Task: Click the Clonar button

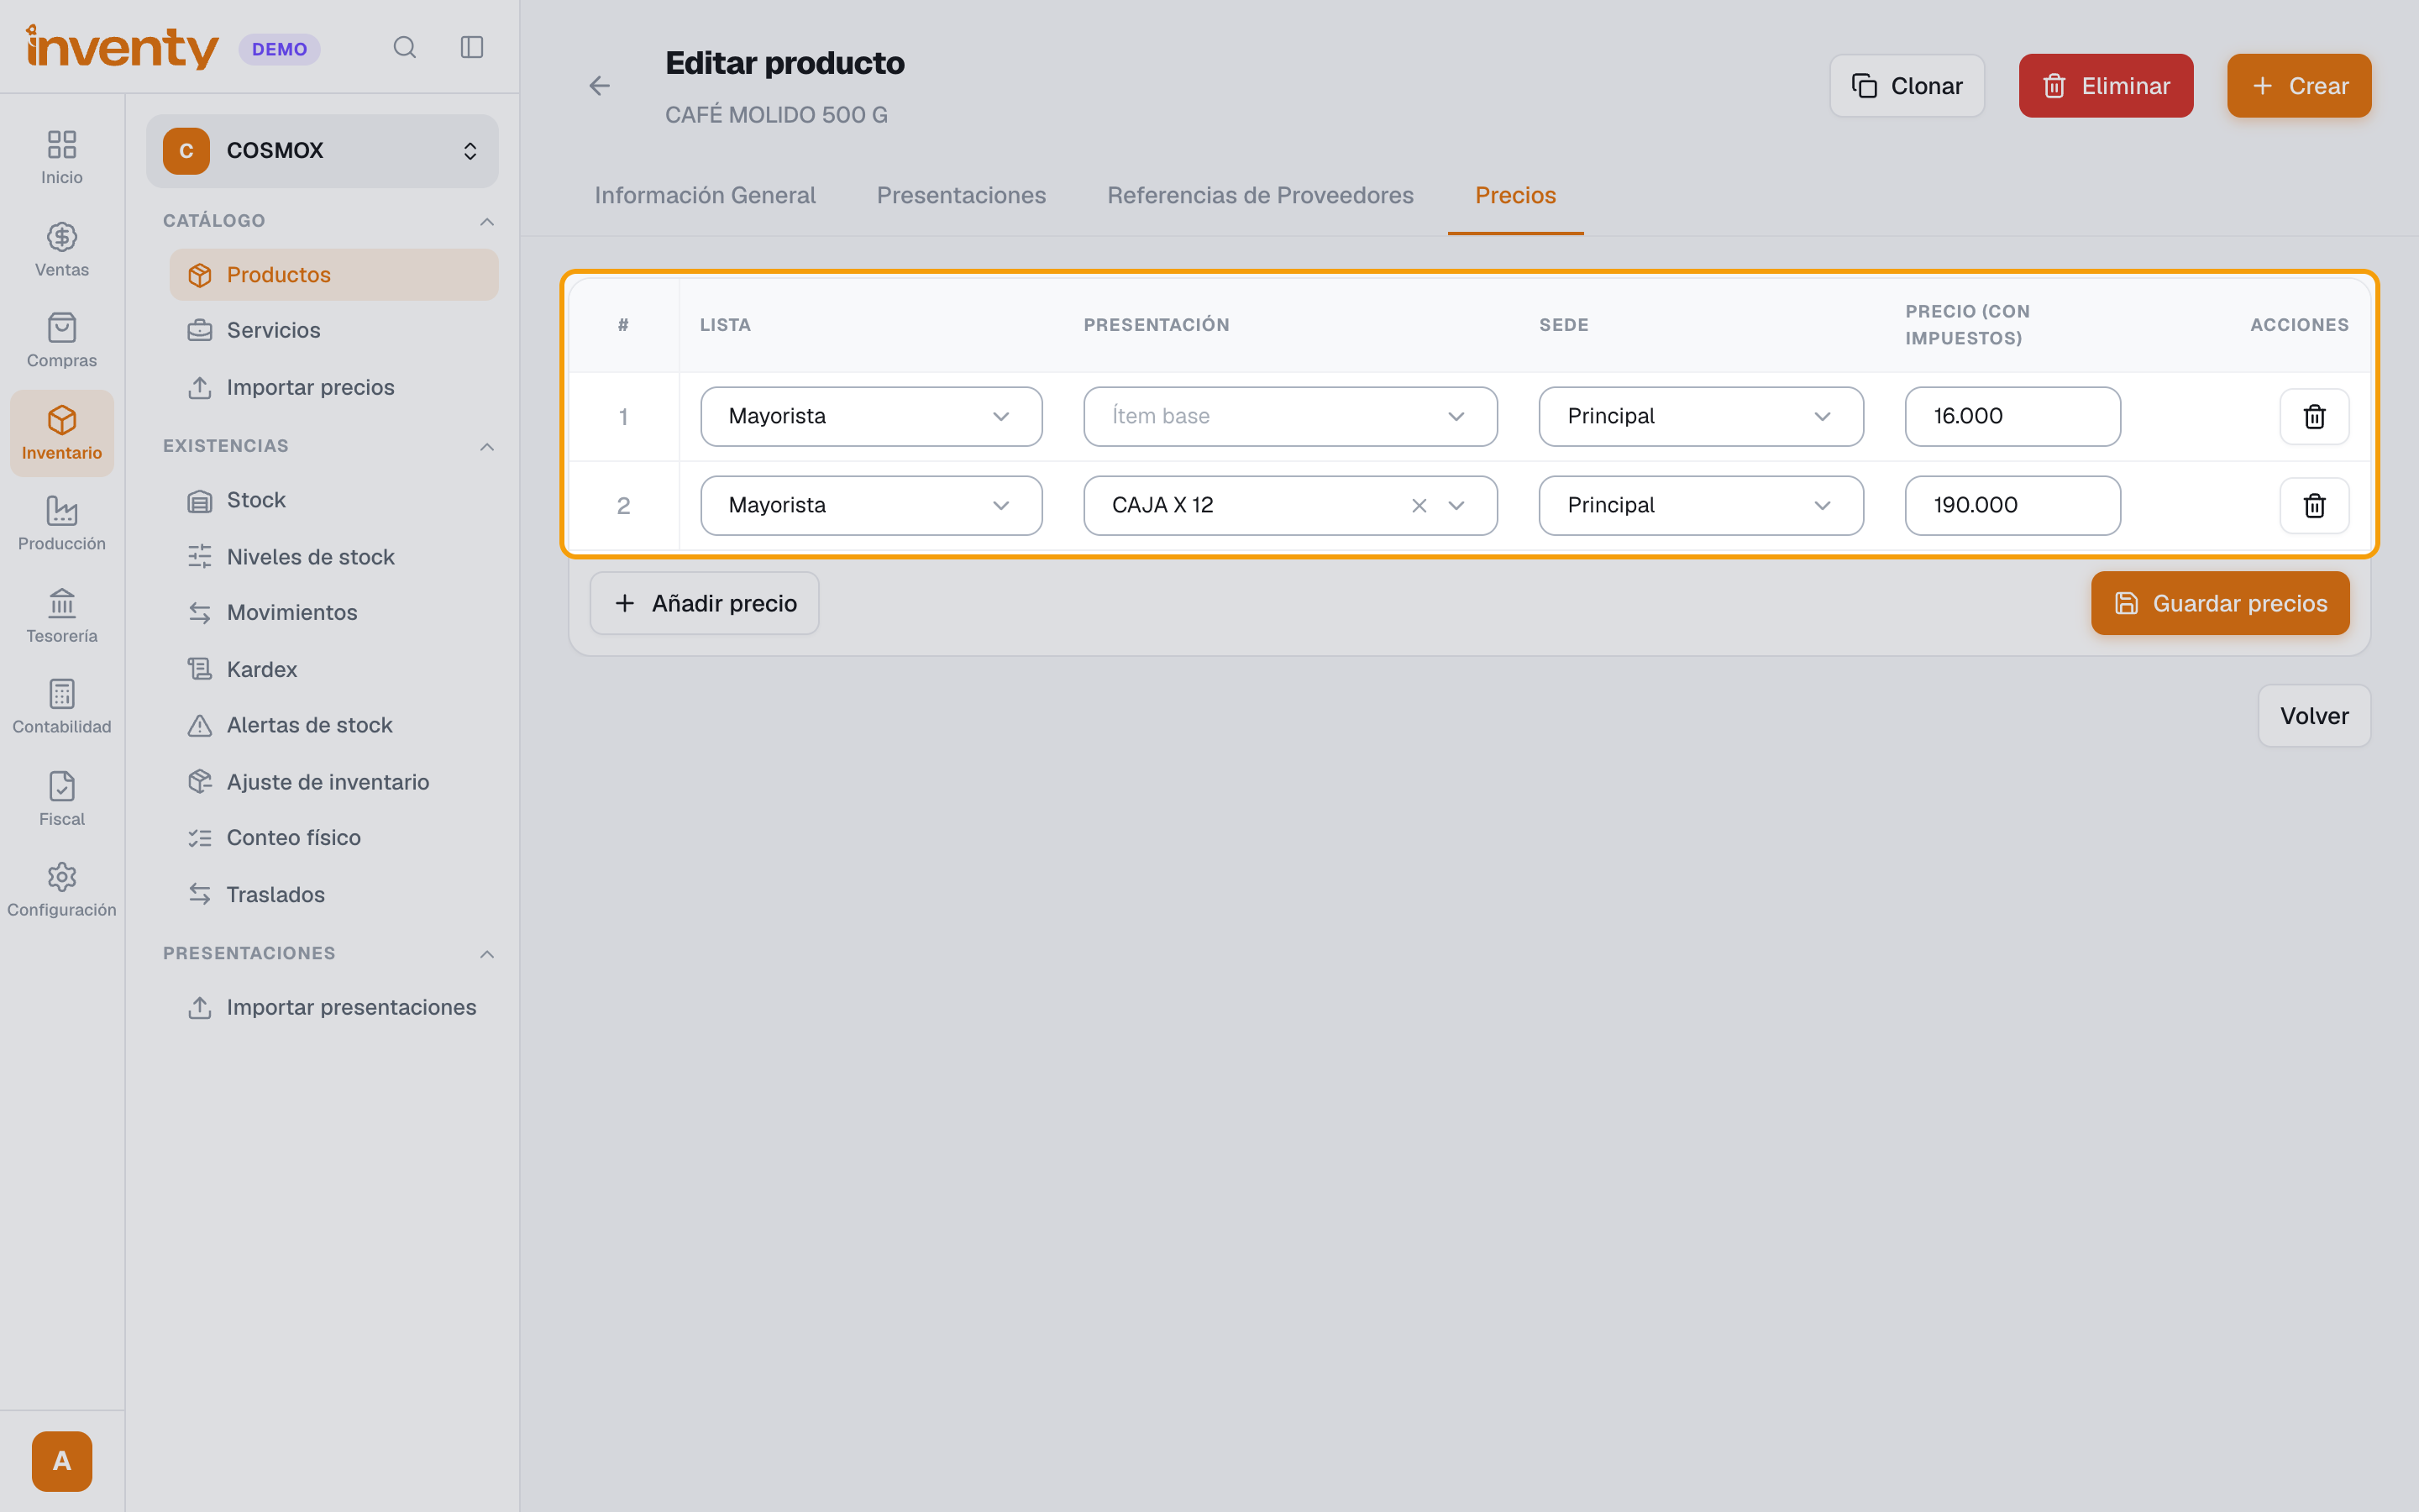Action: pos(1906,86)
